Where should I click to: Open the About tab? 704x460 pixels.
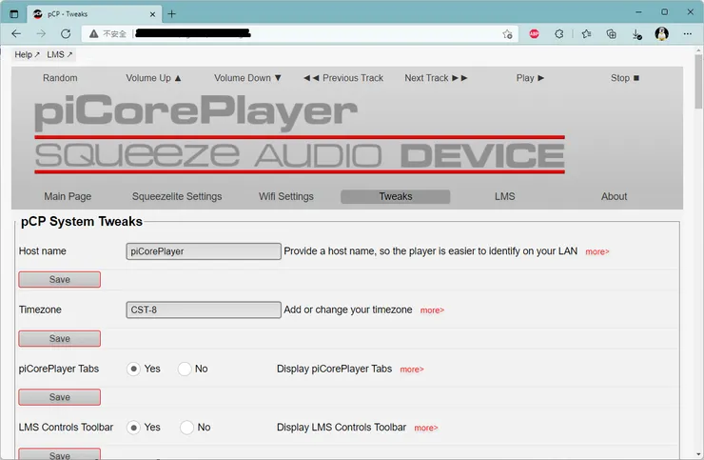coord(615,196)
